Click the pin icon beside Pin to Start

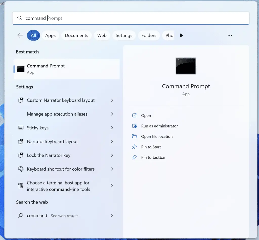pyautogui.click(x=134, y=147)
